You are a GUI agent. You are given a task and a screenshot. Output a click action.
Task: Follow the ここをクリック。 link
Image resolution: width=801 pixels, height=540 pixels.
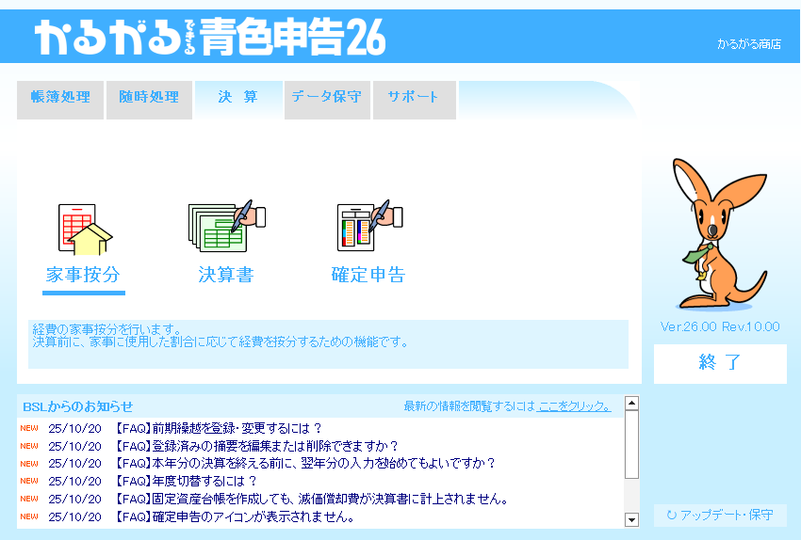pyautogui.click(x=574, y=406)
